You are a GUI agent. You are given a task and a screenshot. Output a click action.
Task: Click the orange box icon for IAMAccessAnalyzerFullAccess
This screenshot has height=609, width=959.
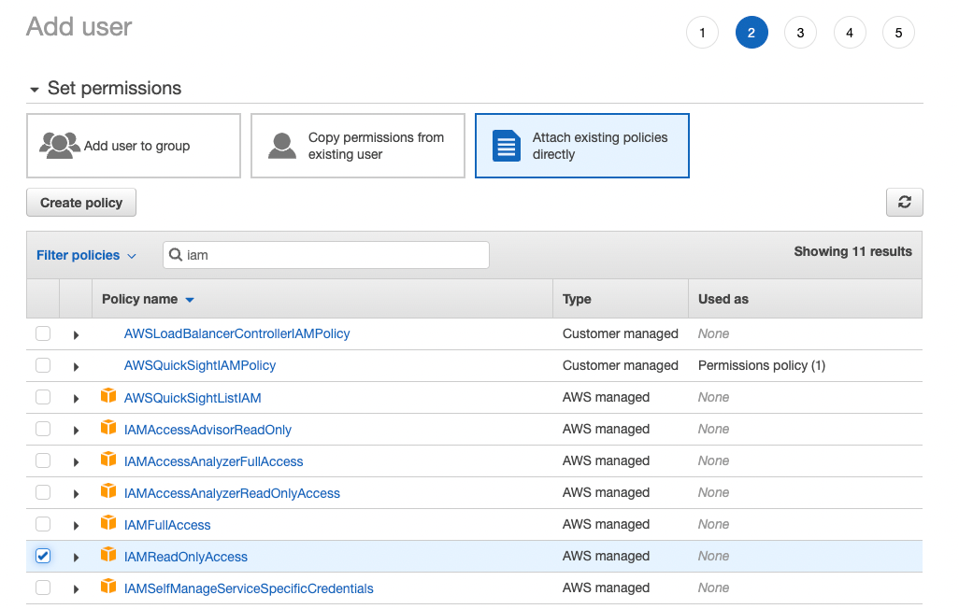point(108,460)
